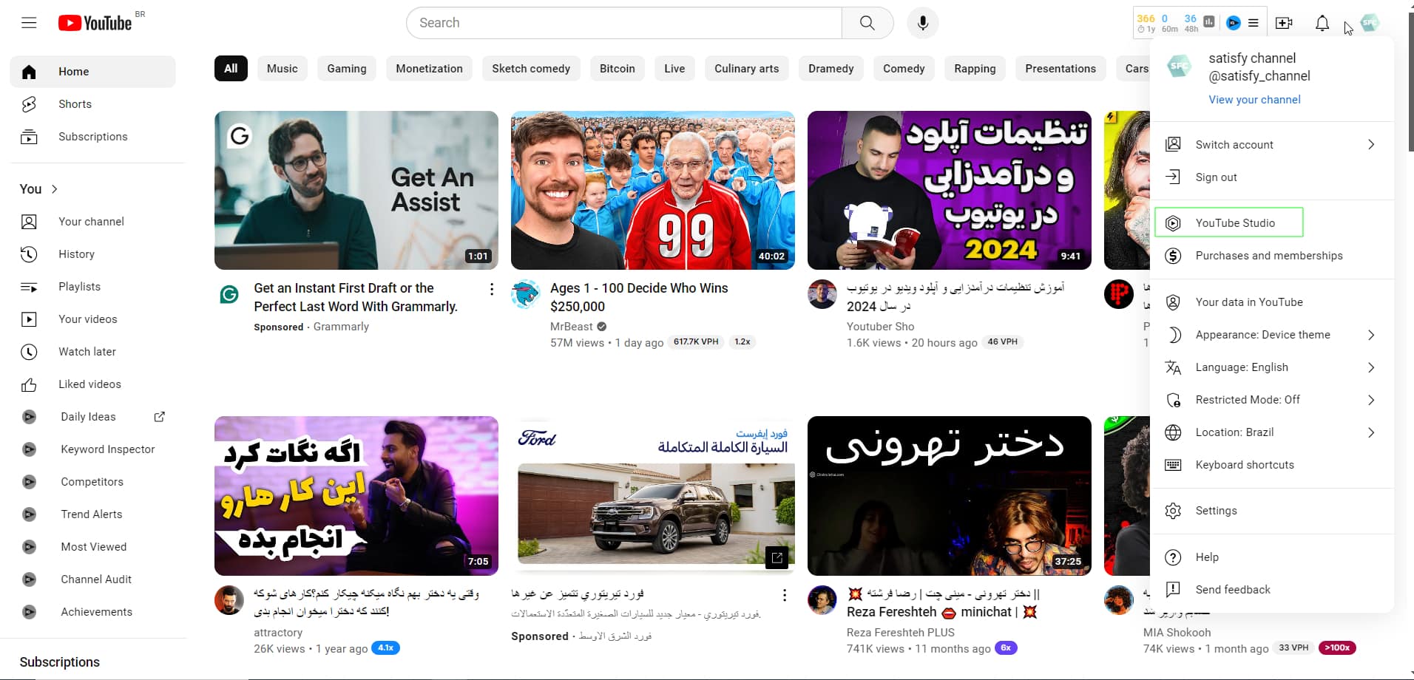Select the Gaming filter chip

click(346, 69)
